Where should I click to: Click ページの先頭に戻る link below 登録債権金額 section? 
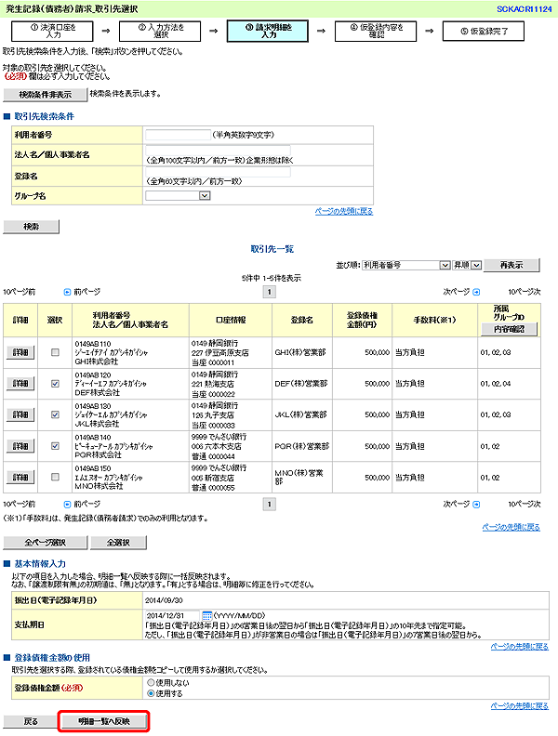coord(520,706)
